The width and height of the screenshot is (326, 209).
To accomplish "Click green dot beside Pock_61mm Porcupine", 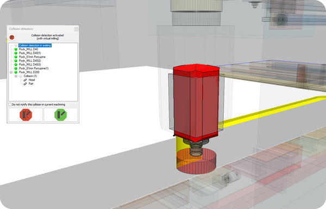I will coord(16,57).
